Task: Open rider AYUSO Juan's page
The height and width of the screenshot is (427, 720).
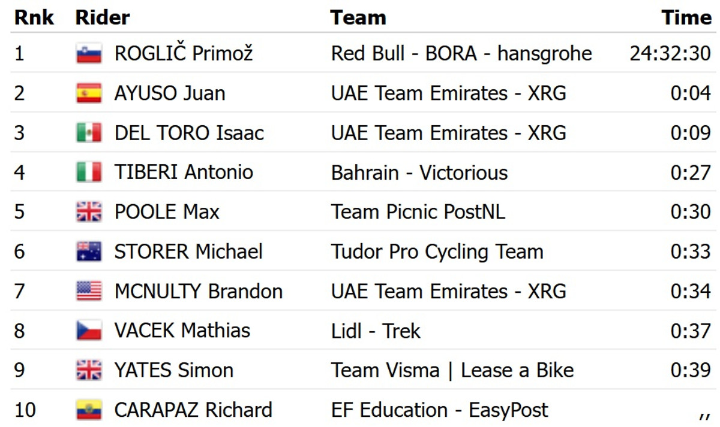Action: tap(170, 93)
